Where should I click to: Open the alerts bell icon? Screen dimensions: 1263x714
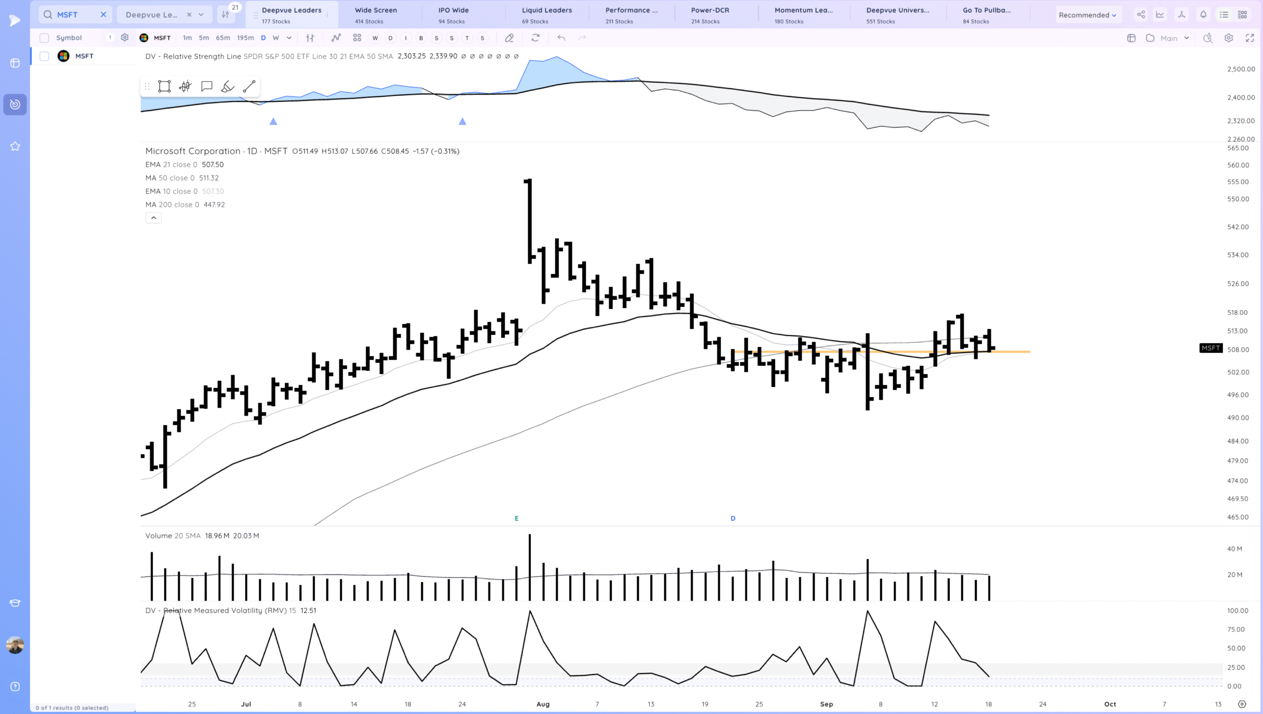(1203, 15)
